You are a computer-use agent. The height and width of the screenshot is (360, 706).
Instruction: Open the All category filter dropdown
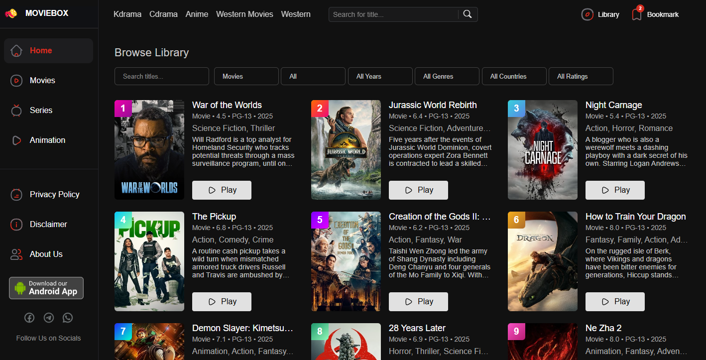313,76
